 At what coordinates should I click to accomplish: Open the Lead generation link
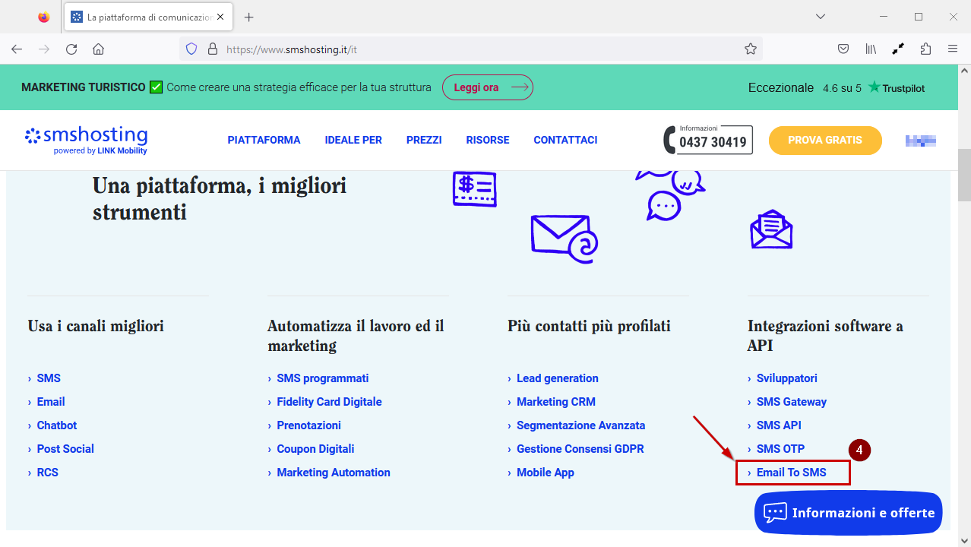tap(558, 378)
